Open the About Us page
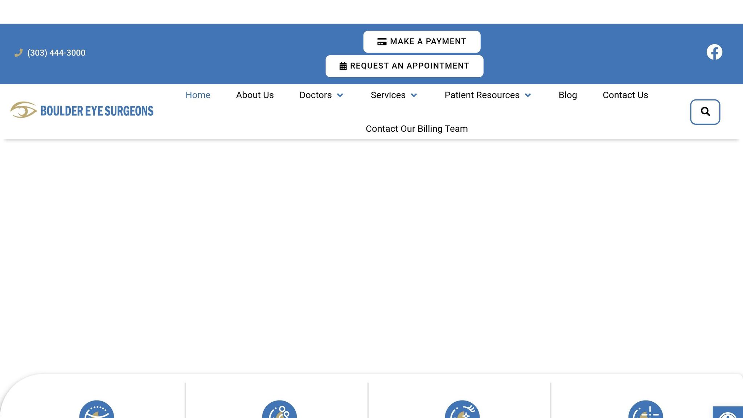 pyautogui.click(x=255, y=95)
